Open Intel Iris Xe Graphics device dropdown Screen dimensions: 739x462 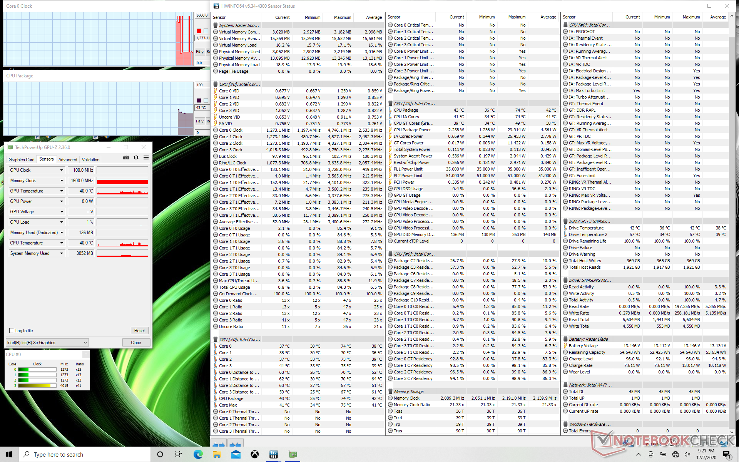click(x=47, y=343)
